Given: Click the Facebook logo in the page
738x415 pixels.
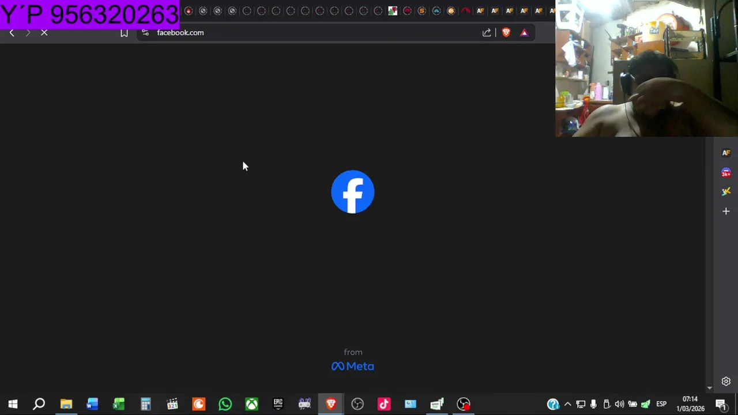Looking at the screenshot, I should (353, 192).
